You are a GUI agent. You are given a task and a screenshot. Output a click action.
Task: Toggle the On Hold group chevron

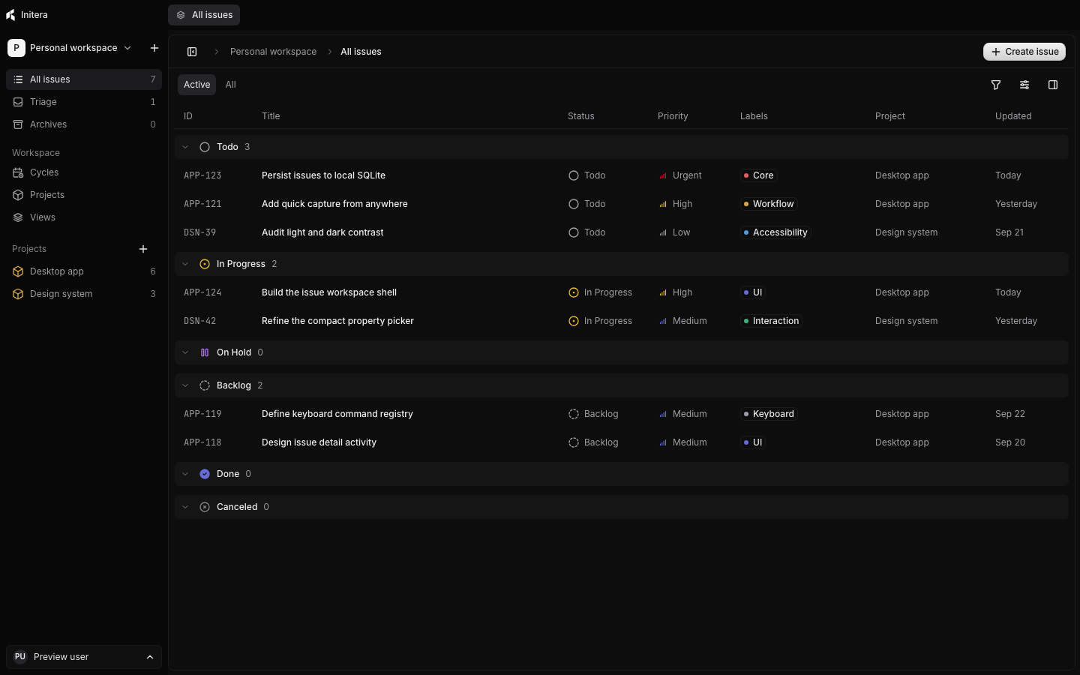tap(185, 352)
